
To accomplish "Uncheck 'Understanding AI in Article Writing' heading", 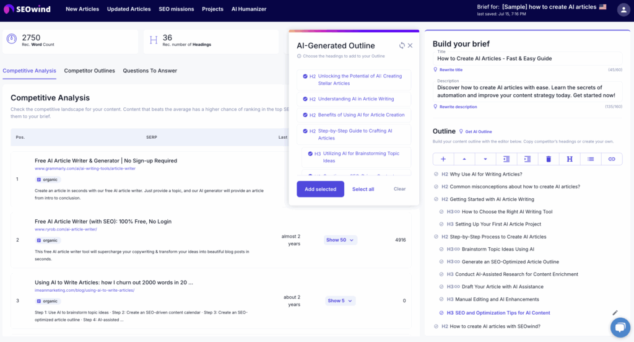I will coord(305,99).
